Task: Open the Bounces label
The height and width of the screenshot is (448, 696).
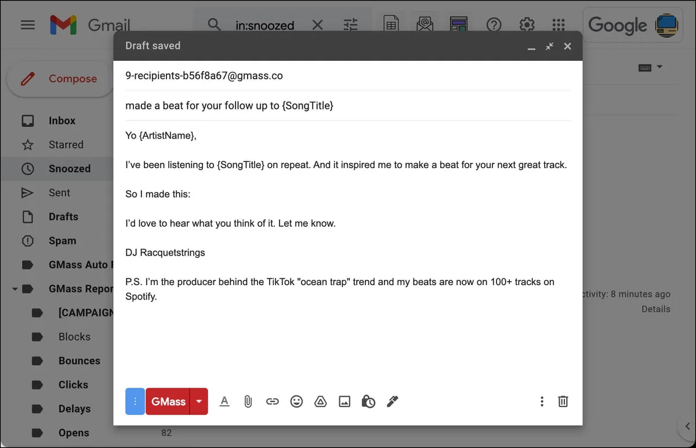Action: tap(79, 360)
